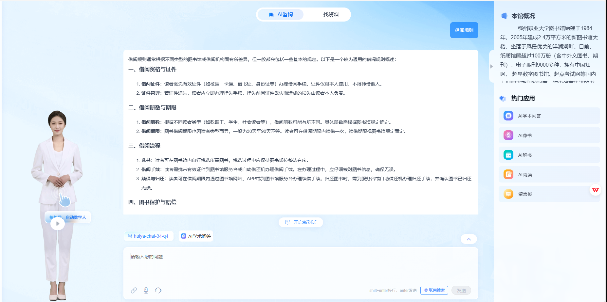Screen dimensions: 607x302
Task: Focus the 请输入您的问题 question input box
Action: (x=301, y=264)
